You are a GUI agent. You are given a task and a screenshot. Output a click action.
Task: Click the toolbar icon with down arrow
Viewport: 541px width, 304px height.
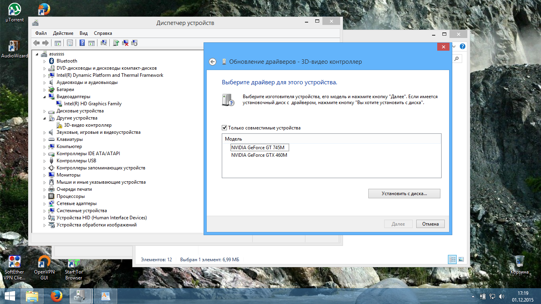point(134,43)
